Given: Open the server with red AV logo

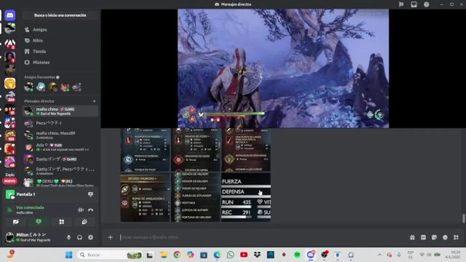Looking at the screenshot, I should click(10, 43).
